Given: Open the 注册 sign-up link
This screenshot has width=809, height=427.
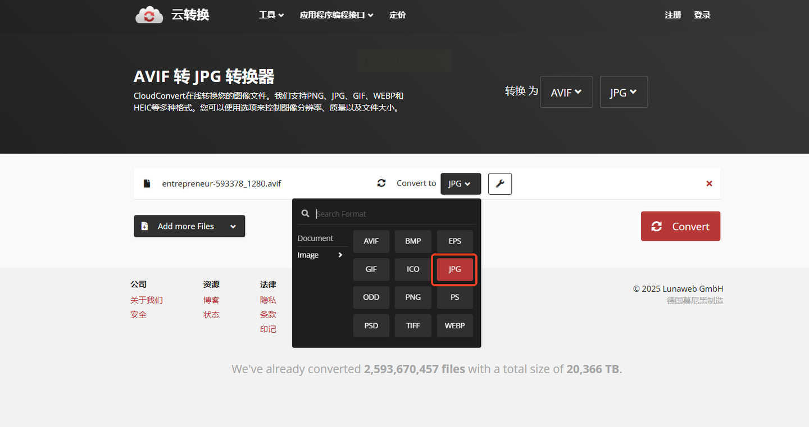Looking at the screenshot, I should pyautogui.click(x=673, y=15).
